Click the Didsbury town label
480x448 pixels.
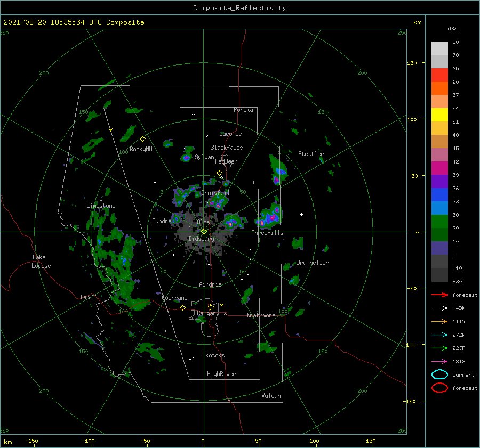pos(202,239)
